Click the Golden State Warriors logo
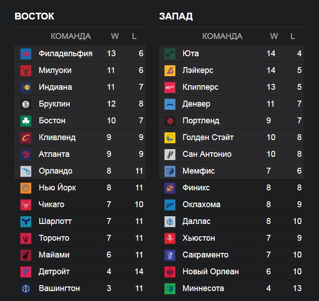 tap(170, 137)
